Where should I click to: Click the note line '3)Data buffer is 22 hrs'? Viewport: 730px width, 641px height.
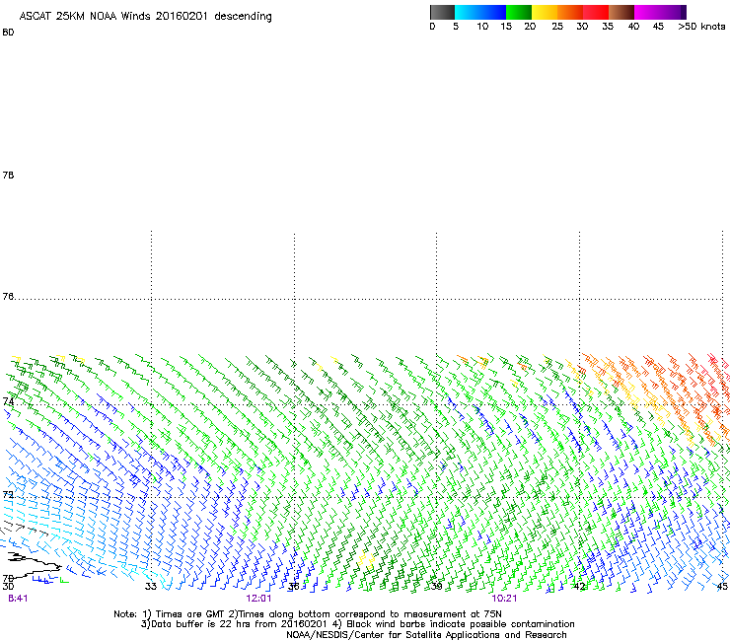[x=357, y=624]
